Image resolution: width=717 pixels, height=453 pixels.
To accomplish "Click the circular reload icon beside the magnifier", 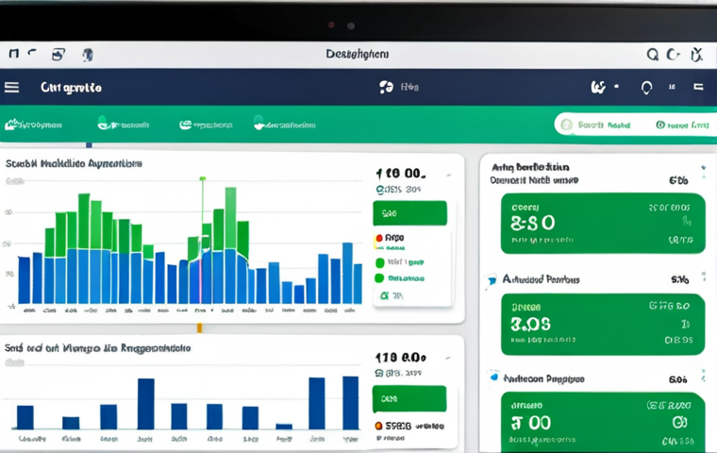I will point(673,55).
